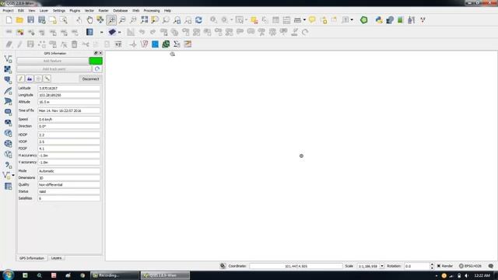Expand the new layer dropdown in the side toolbar
Image resolution: width=498 pixels, height=280 pixels.
pos(13,175)
